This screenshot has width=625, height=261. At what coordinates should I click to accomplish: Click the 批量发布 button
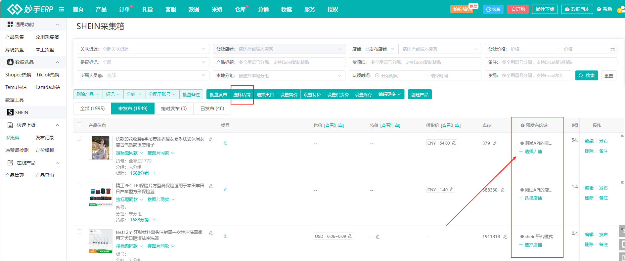tap(218, 94)
